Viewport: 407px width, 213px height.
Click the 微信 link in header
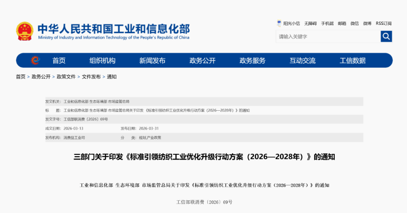(x=354, y=23)
